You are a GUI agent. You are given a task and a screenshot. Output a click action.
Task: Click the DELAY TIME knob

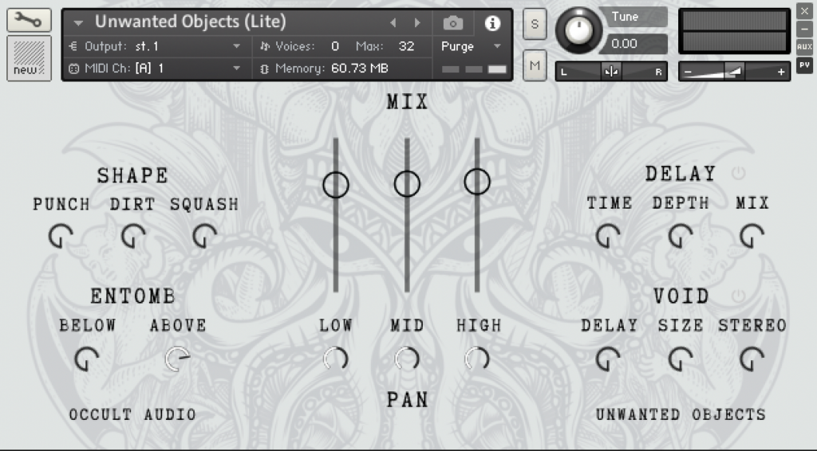coord(608,237)
